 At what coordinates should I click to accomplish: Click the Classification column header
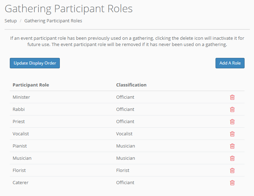pos(131,85)
